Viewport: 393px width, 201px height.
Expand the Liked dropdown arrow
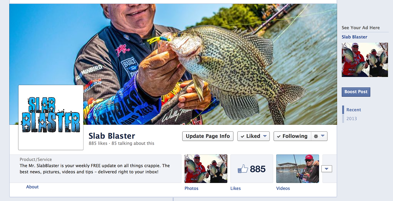[265, 136]
